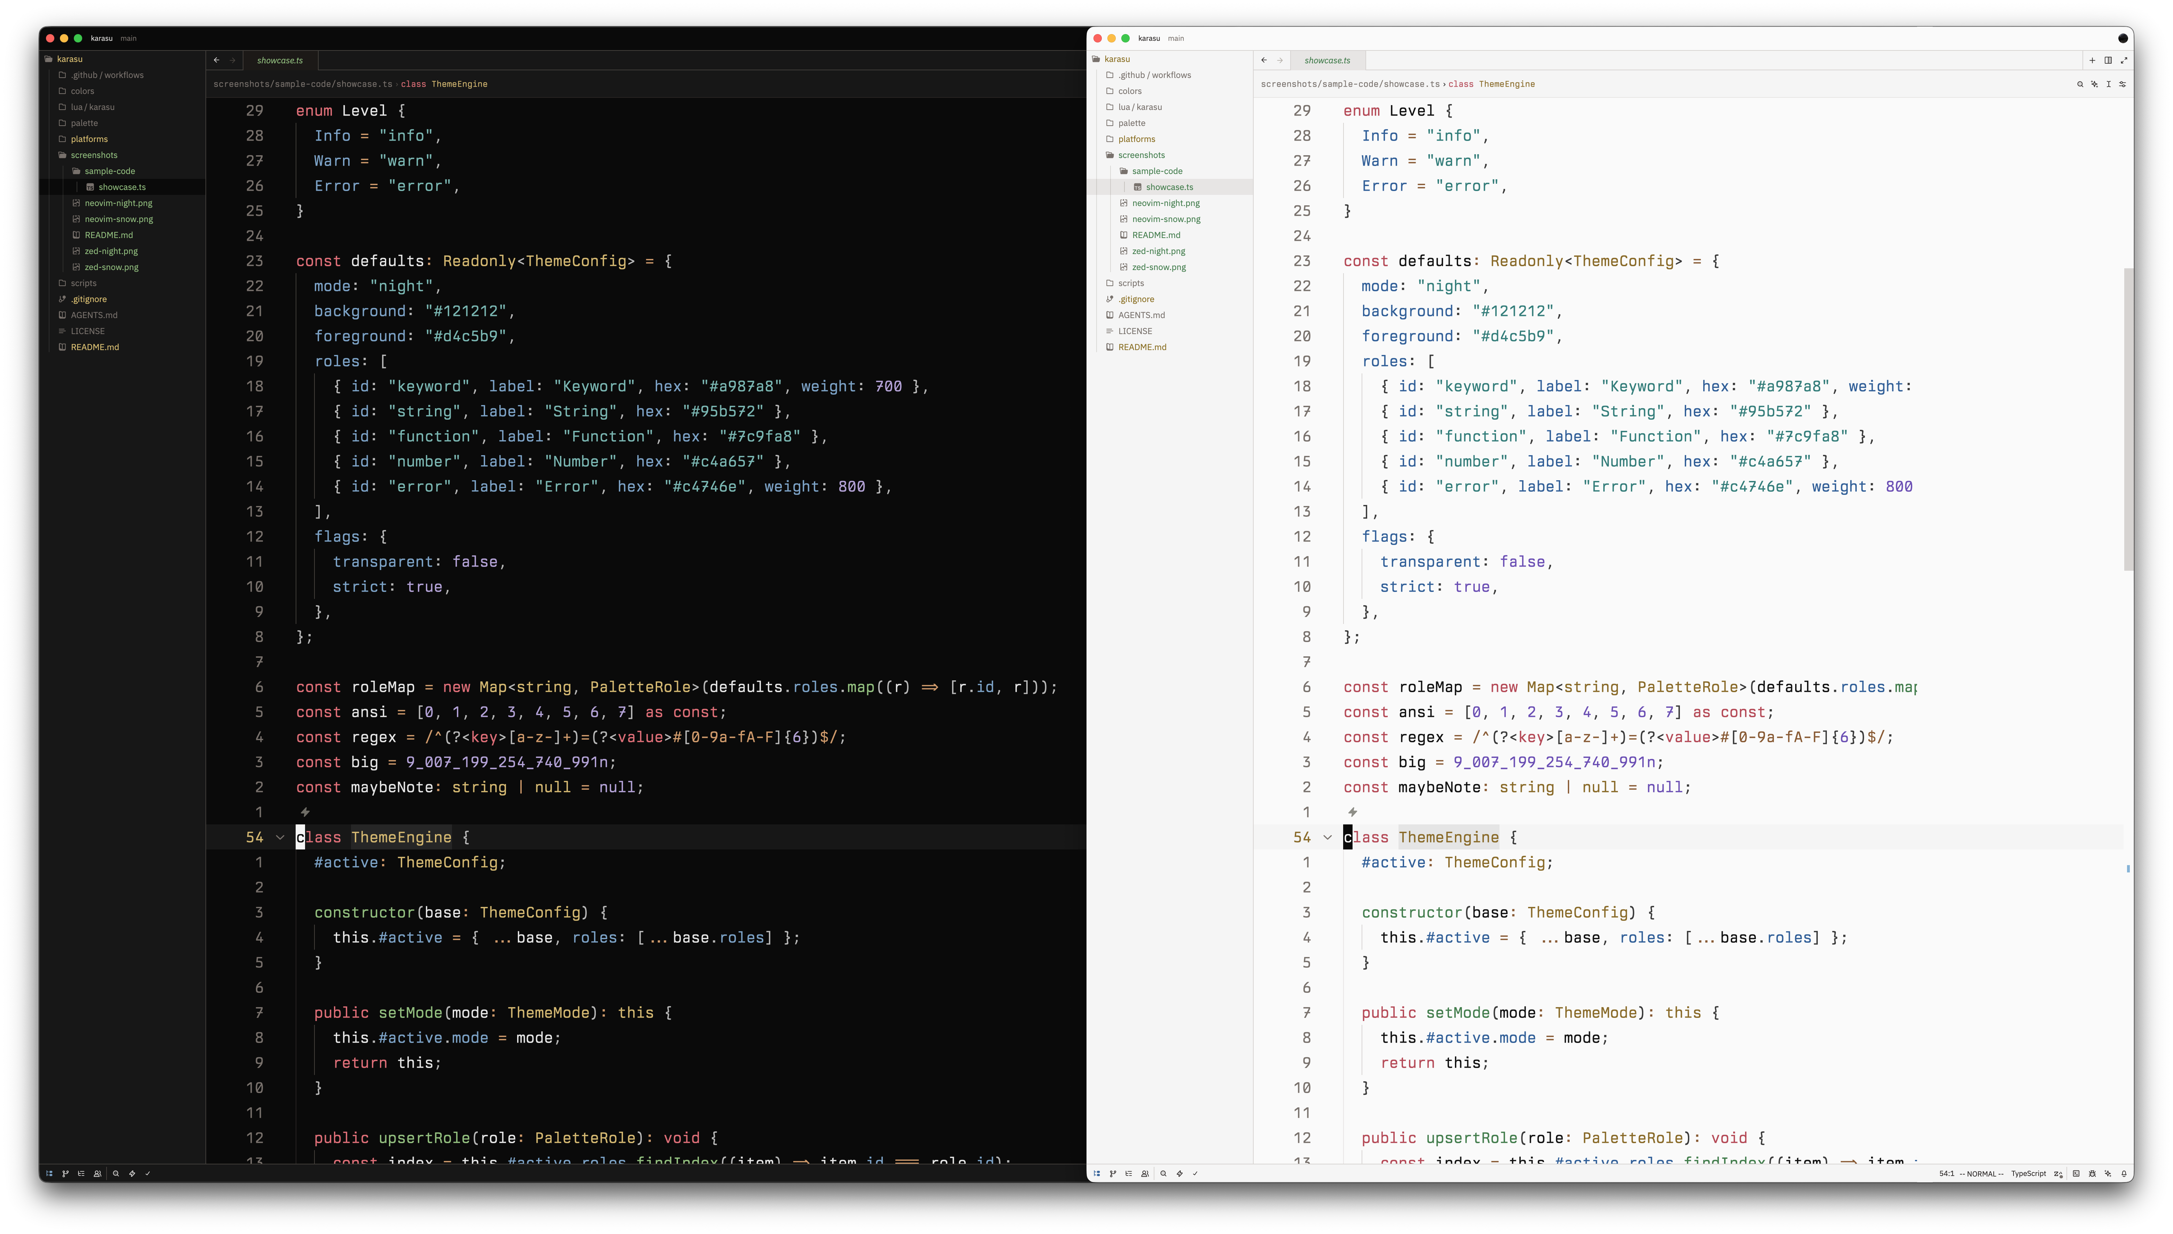Open notifications bell in light window status bar
2173x1234 pixels.
(x=2125, y=1174)
